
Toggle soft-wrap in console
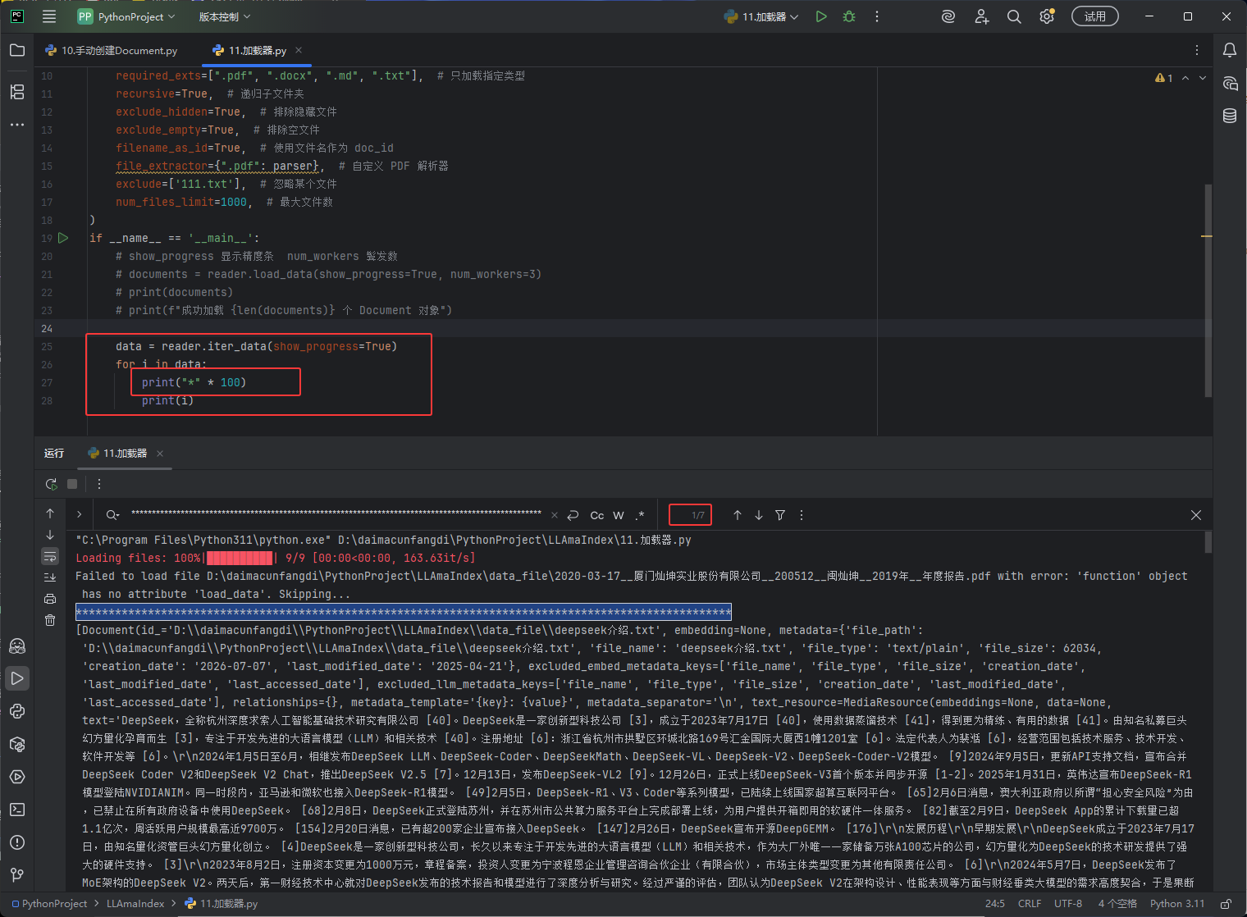tap(50, 556)
